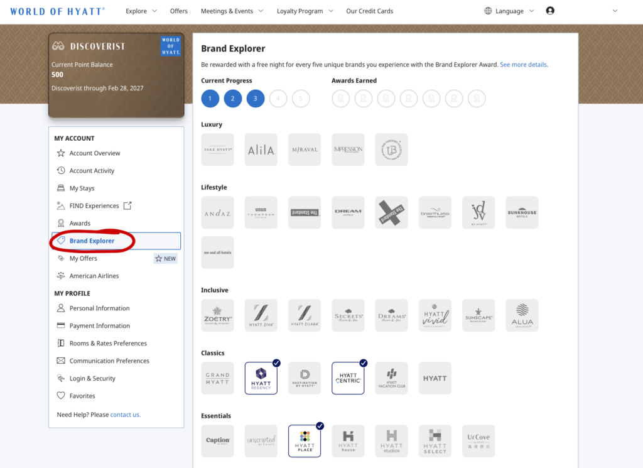Open My Stays in the sidebar

click(x=82, y=188)
